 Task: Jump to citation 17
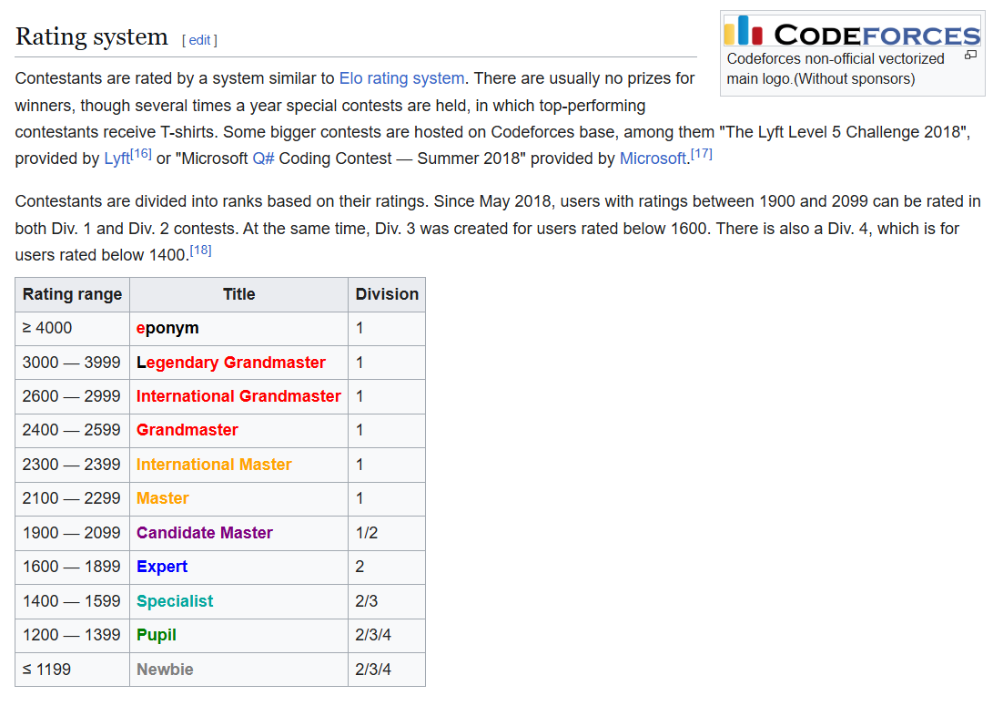tap(701, 153)
